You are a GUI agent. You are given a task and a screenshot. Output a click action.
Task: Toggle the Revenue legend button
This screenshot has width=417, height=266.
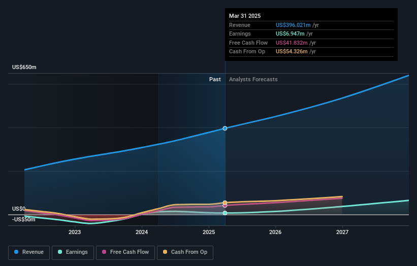[29, 252]
